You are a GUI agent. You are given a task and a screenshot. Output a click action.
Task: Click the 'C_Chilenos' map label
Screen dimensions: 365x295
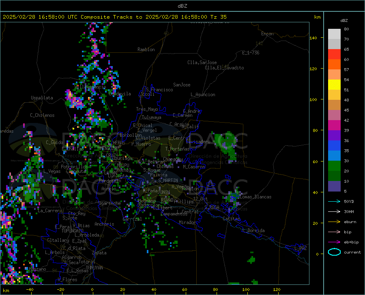pos(42,115)
